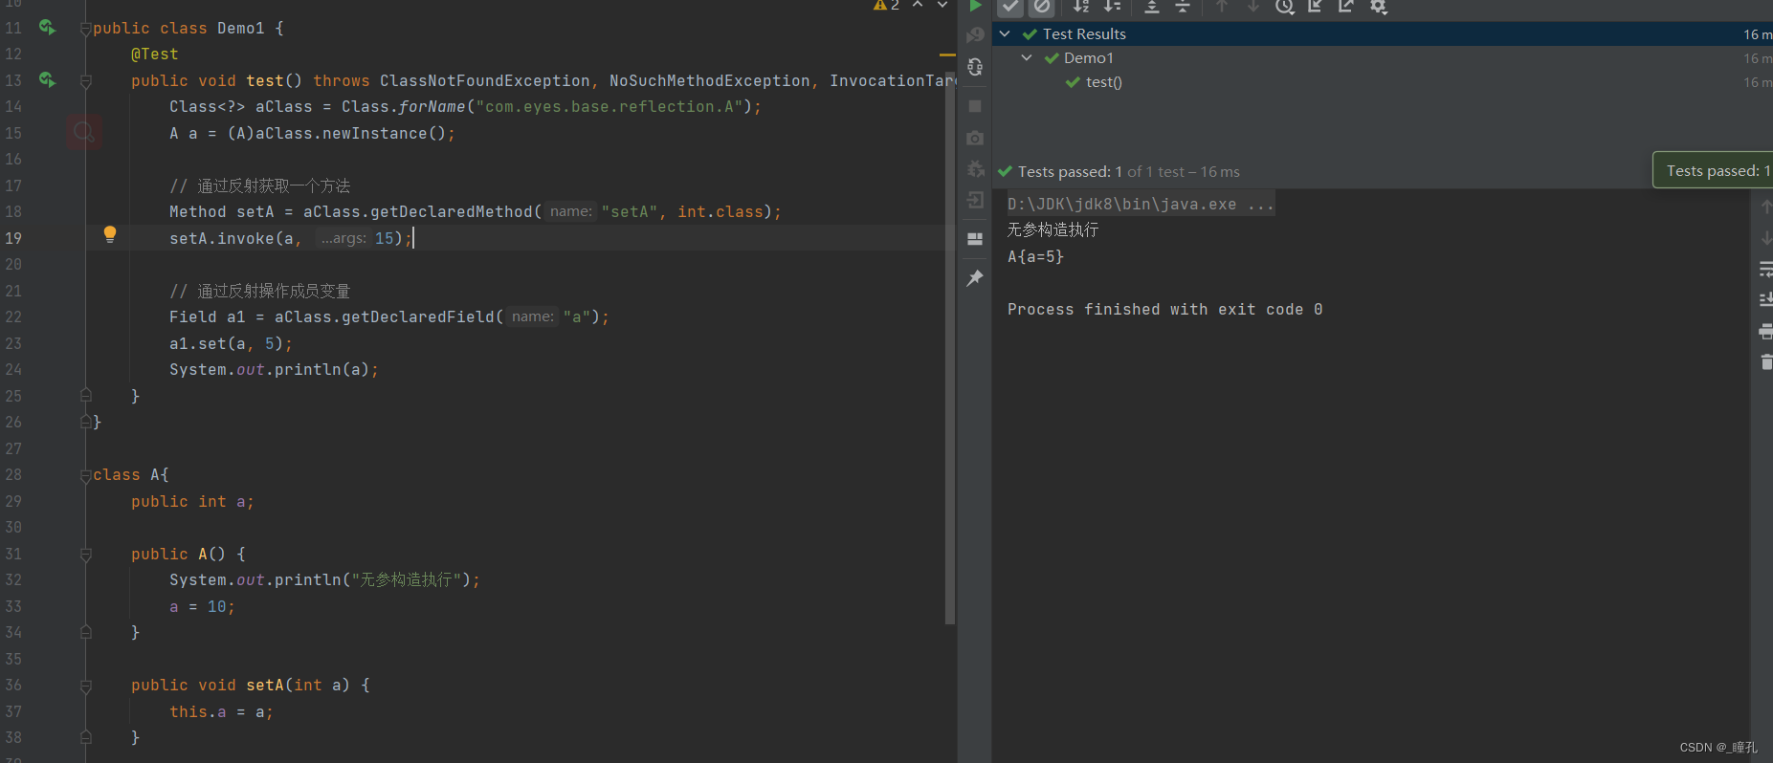
Task: Select test() row in test tree
Action: point(1383,82)
